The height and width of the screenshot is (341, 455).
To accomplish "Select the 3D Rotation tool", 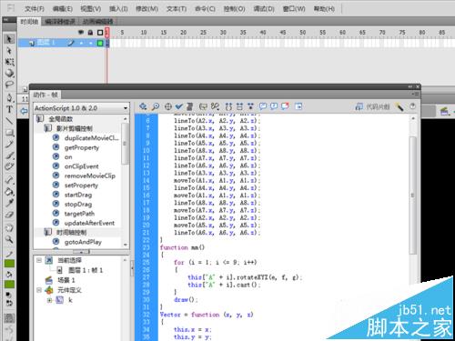I will [x=9, y=73].
